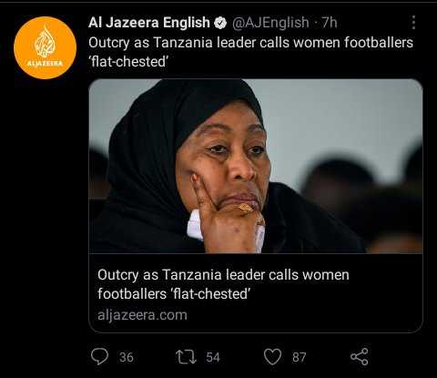Click the word 'flat-chested' in the tweet body text
437x378 pixels.
click(x=128, y=62)
